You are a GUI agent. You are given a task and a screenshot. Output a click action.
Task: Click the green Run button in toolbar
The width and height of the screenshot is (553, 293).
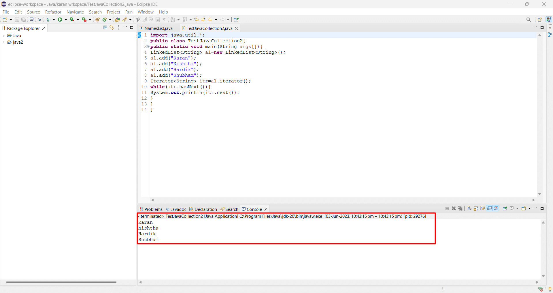tap(60, 20)
